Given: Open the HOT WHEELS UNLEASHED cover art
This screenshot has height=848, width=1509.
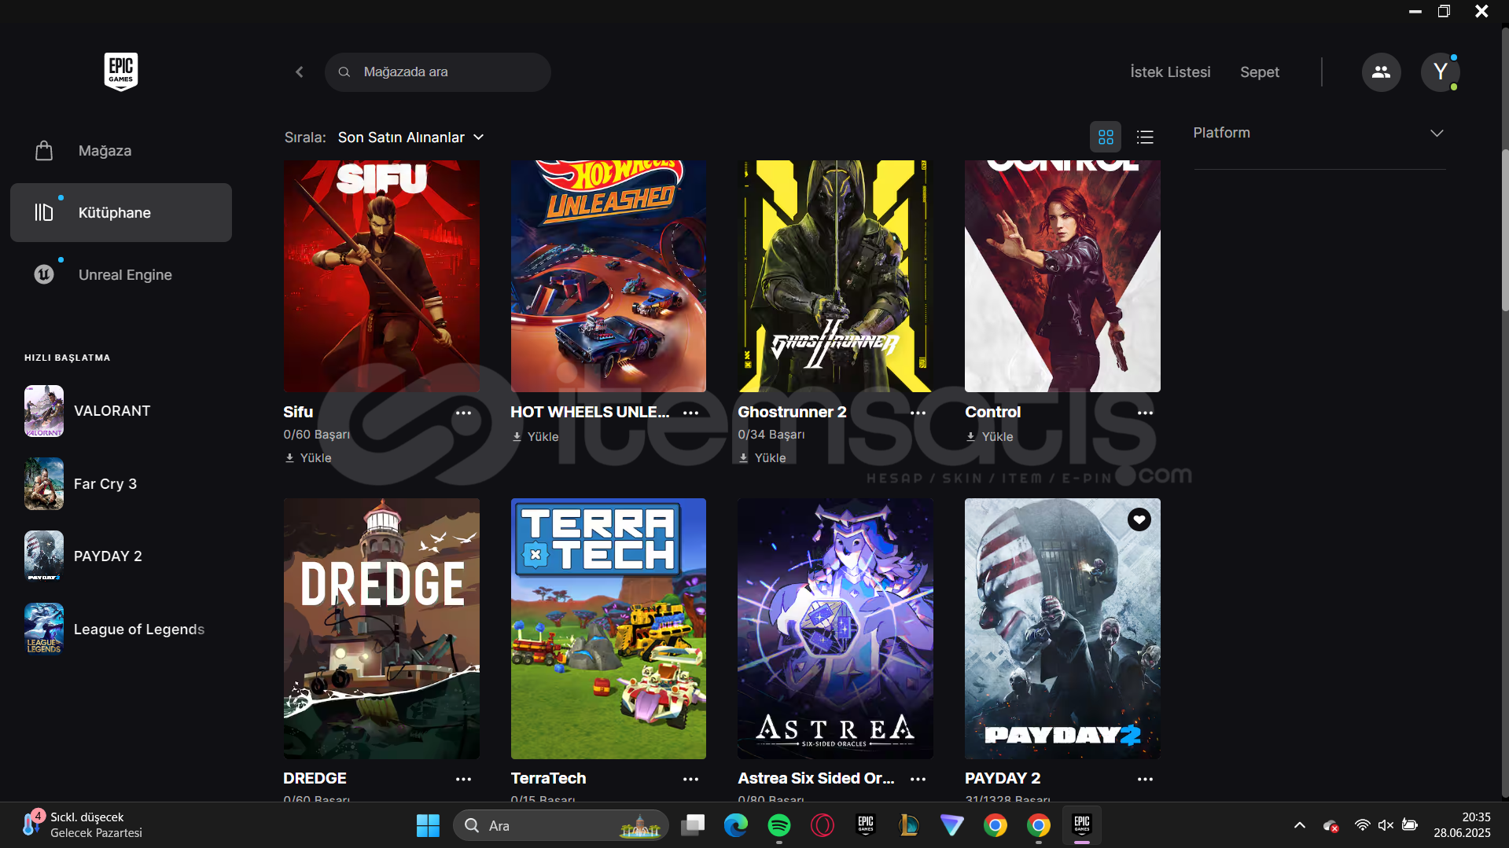Looking at the screenshot, I should (x=609, y=276).
